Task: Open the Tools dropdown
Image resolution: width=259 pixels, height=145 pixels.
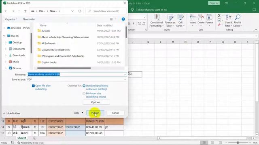Action: coord(78,113)
